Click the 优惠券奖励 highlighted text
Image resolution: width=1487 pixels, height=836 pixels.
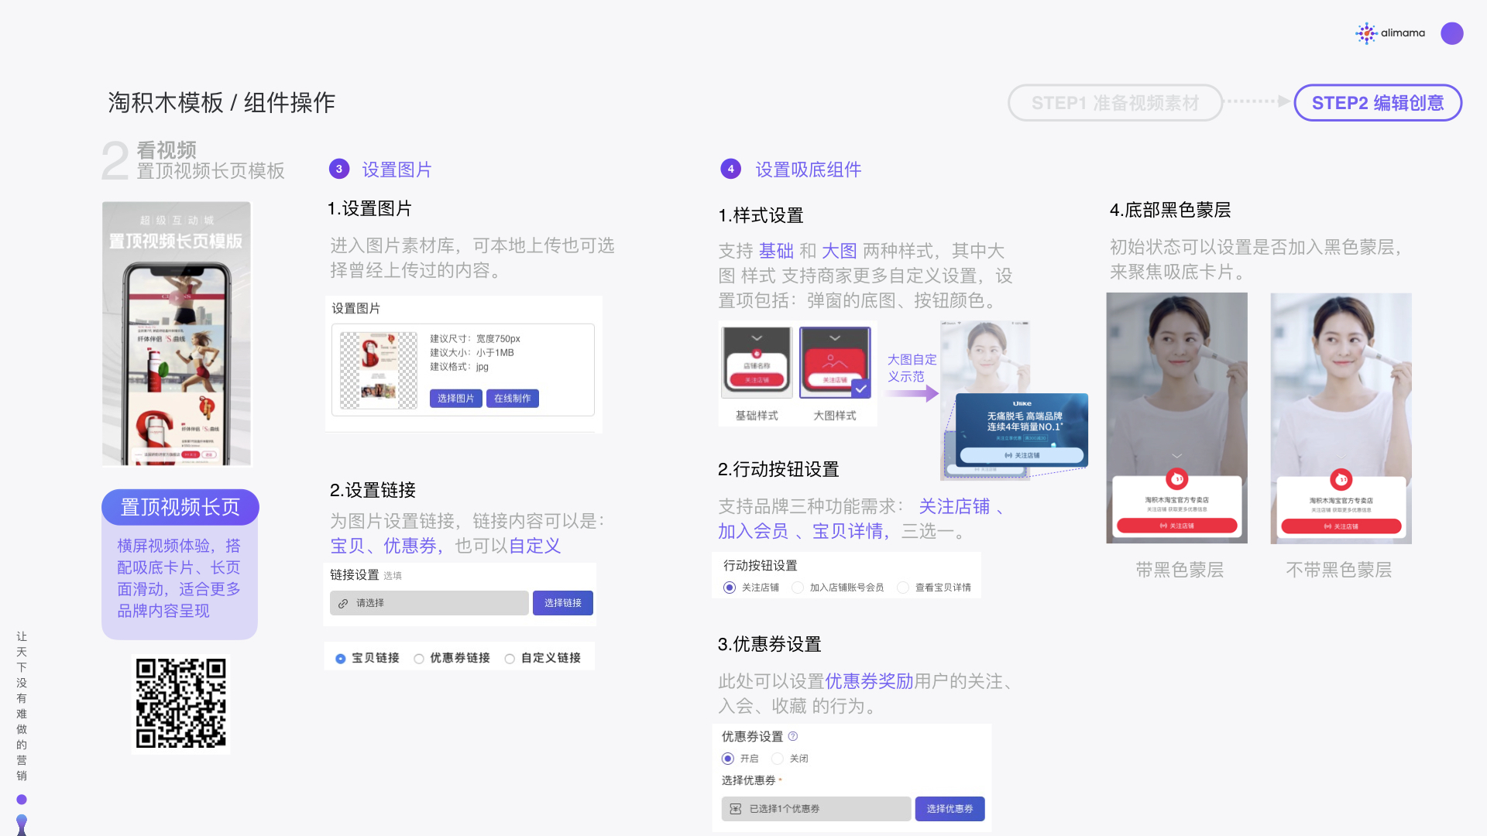click(869, 681)
